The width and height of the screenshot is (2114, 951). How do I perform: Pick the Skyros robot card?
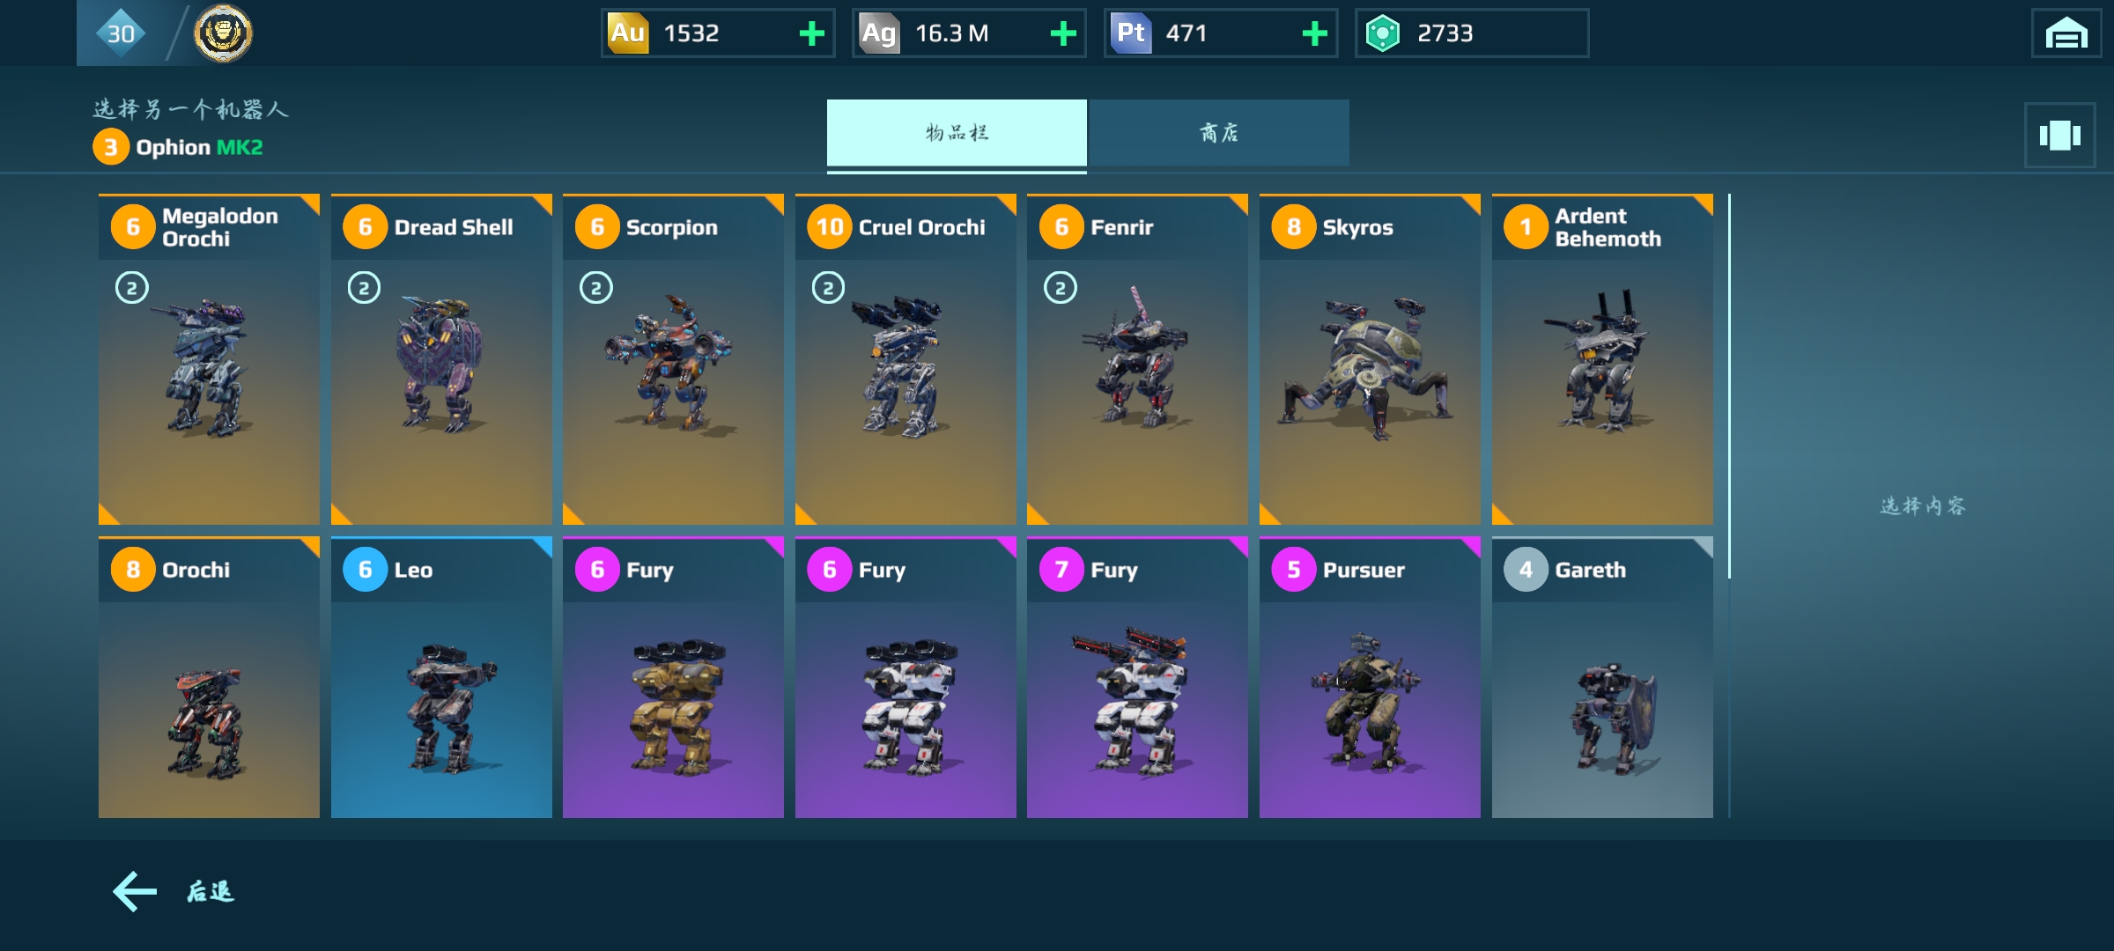(x=1370, y=359)
